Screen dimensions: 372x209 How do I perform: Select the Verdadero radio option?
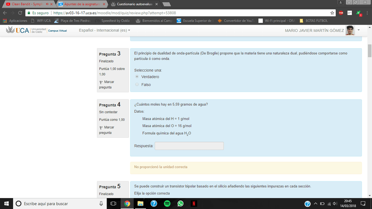pyautogui.click(x=137, y=77)
